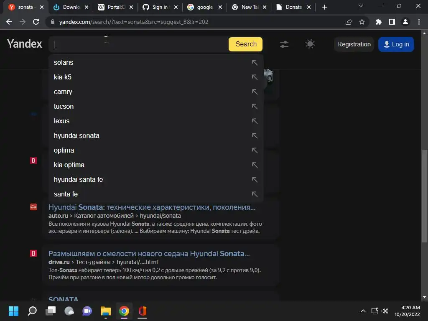Reload the page with refresh icon

(36, 22)
